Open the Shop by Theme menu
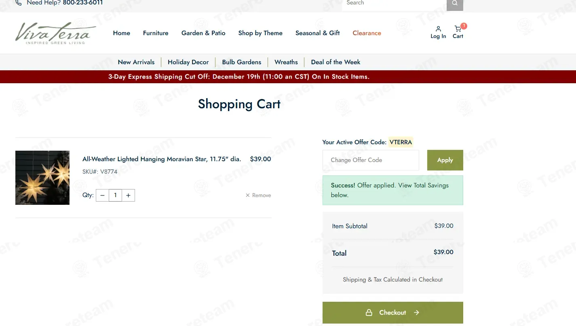Image resolution: width=576 pixels, height=326 pixels. point(260,33)
